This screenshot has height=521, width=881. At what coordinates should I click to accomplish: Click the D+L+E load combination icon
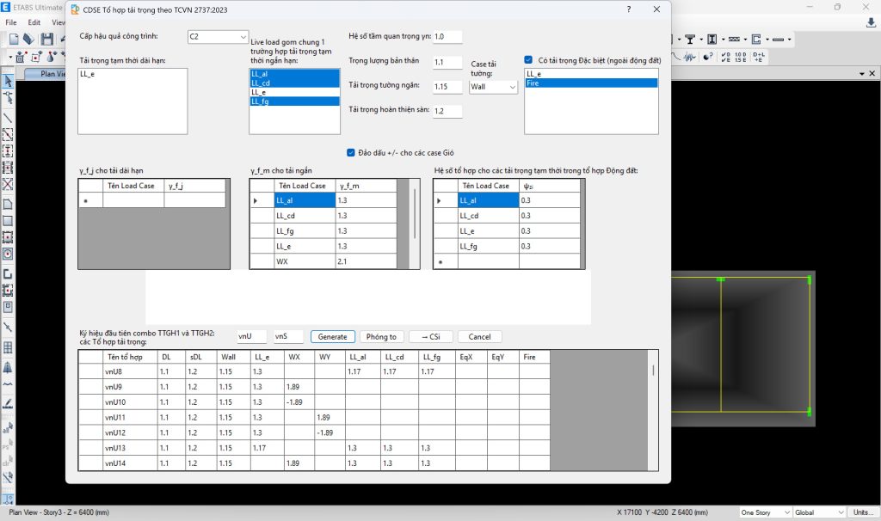tap(759, 57)
